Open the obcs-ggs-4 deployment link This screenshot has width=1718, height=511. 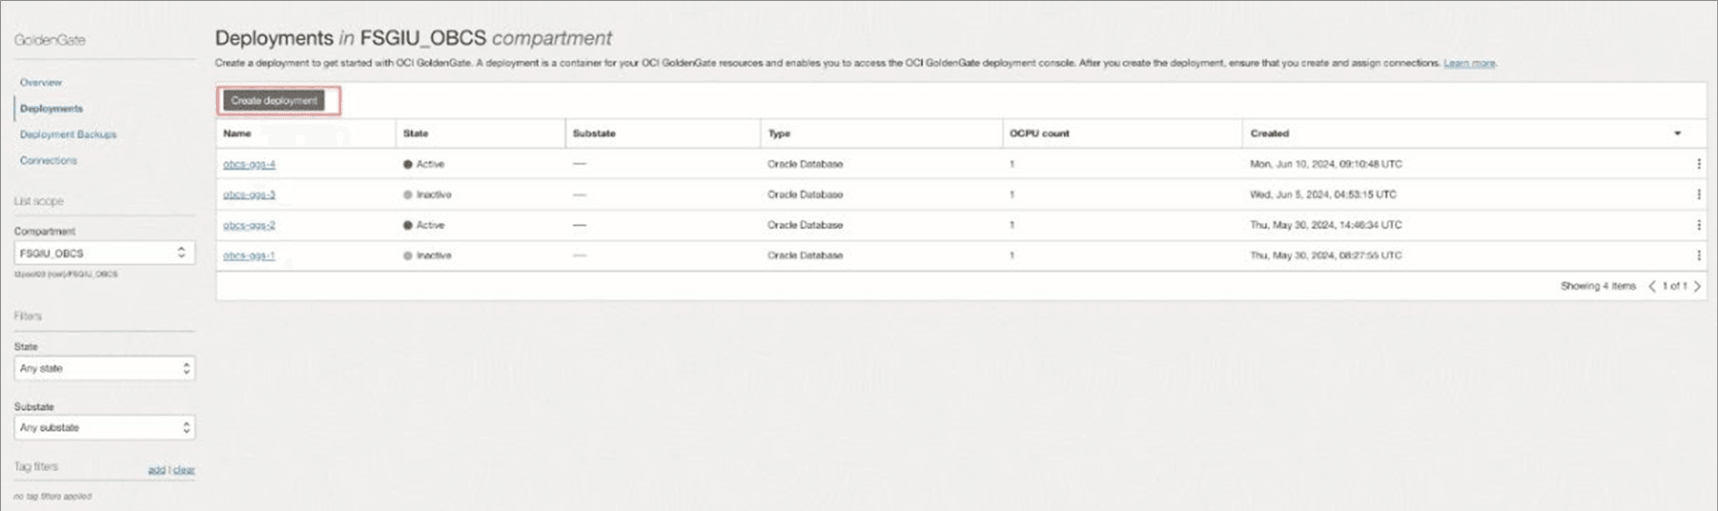(249, 164)
